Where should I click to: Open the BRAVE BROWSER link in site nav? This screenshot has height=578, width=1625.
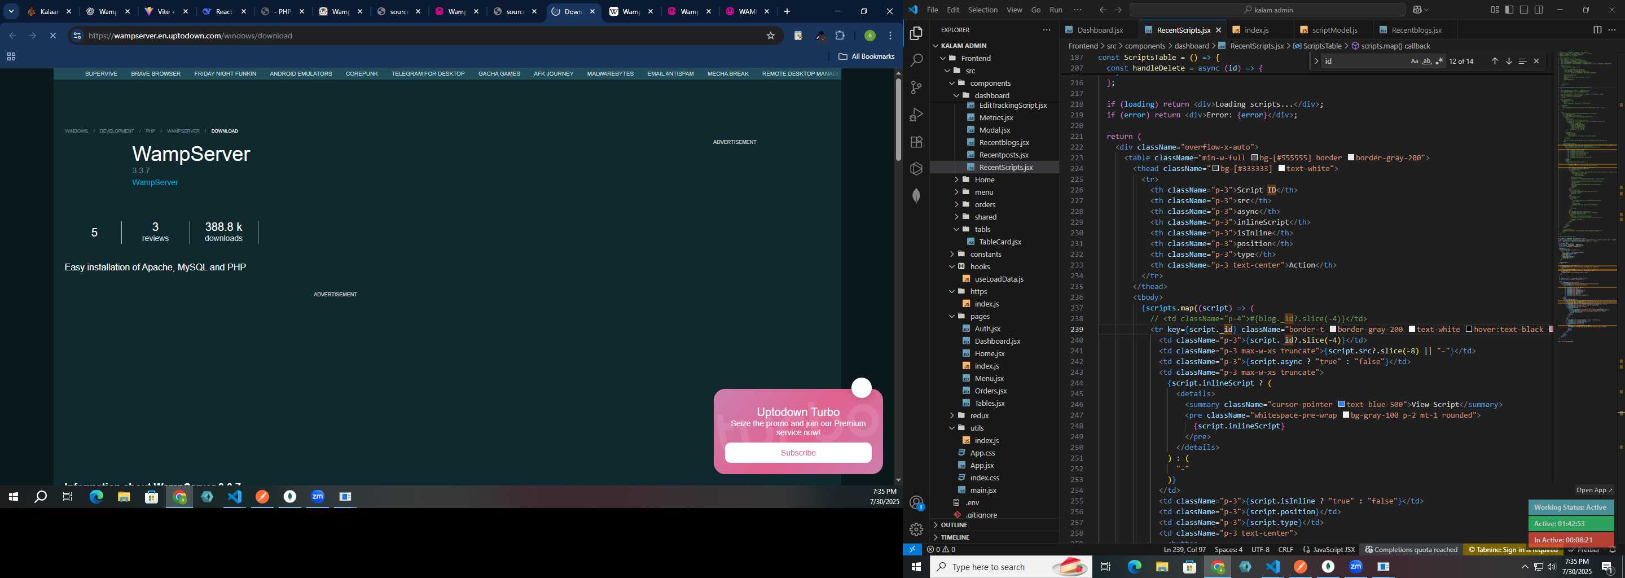pyautogui.click(x=156, y=74)
